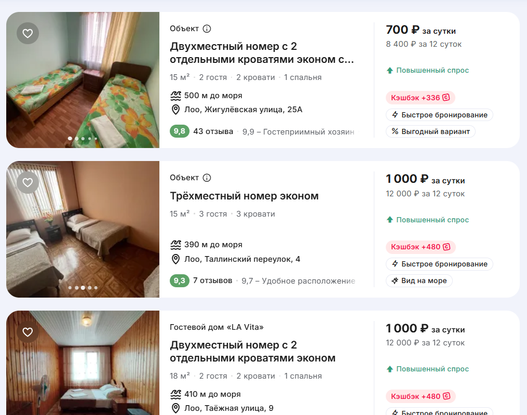
Task: Select the fourth carousel dot on first listing photo
Action: click(89, 139)
